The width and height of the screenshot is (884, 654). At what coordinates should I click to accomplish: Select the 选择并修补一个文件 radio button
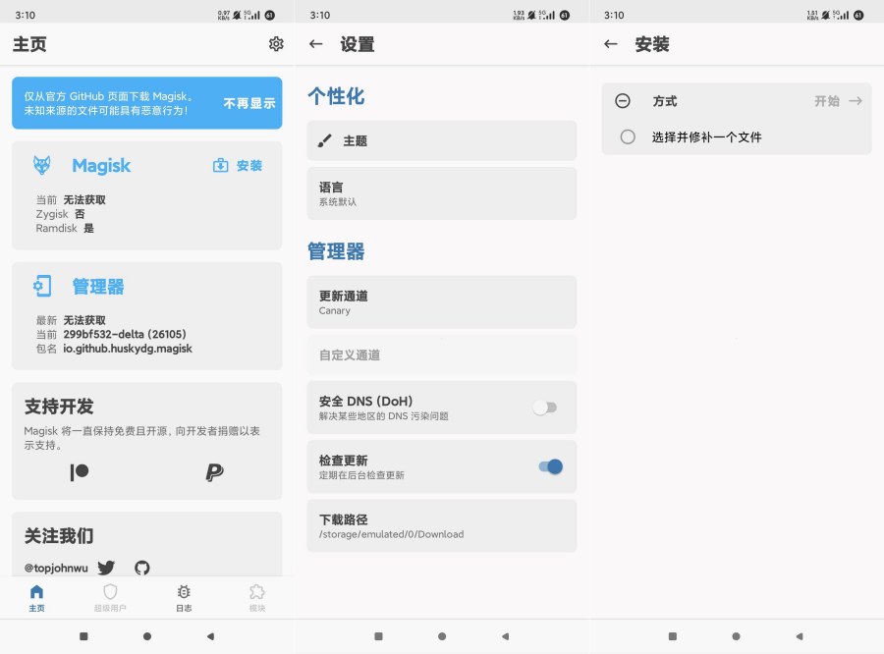point(628,137)
